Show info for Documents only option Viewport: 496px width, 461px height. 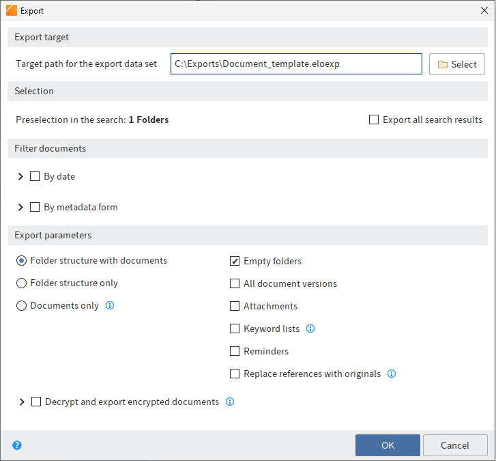[x=110, y=305]
